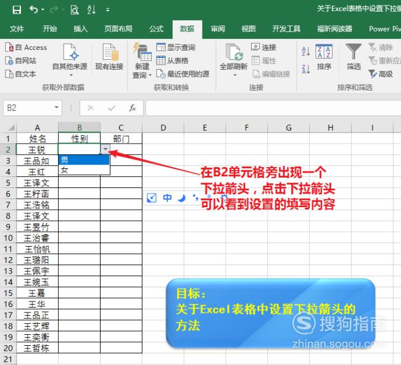Image resolution: width=401 pixels, height=365 pixels.
Task: Click 属性 in the connections group
Action: 263,60
